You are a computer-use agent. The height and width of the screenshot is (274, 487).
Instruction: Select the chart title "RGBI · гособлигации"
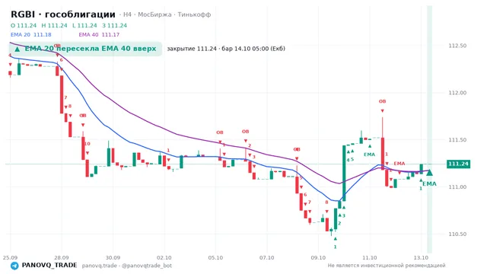pos(63,14)
